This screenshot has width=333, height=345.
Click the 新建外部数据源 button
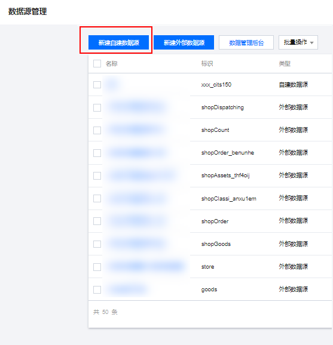click(184, 42)
